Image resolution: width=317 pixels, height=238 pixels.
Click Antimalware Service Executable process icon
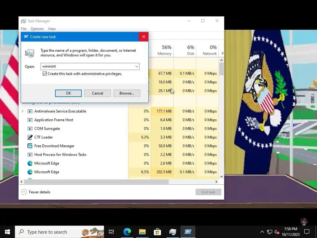(x=30, y=111)
